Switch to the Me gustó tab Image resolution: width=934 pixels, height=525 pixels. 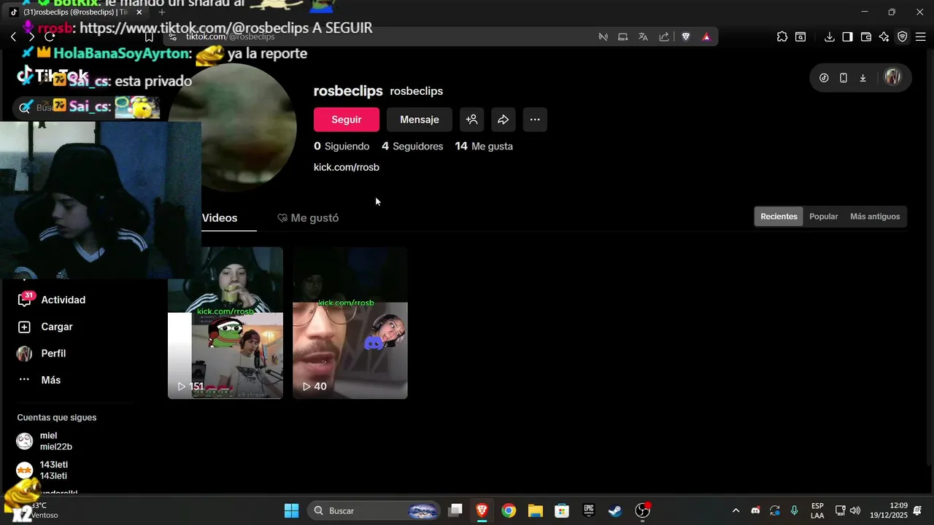tap(308, 218)
